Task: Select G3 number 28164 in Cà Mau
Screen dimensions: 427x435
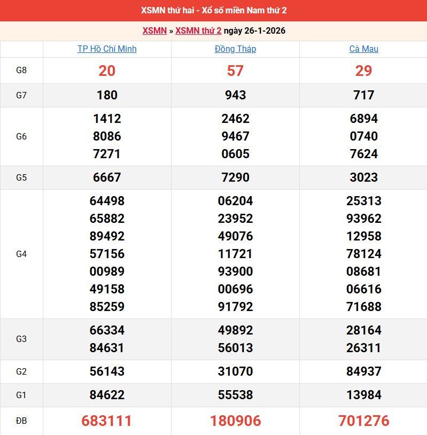Action: 363,330
